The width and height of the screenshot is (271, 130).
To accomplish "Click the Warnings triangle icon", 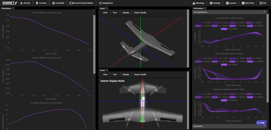I will coord(194,3).
